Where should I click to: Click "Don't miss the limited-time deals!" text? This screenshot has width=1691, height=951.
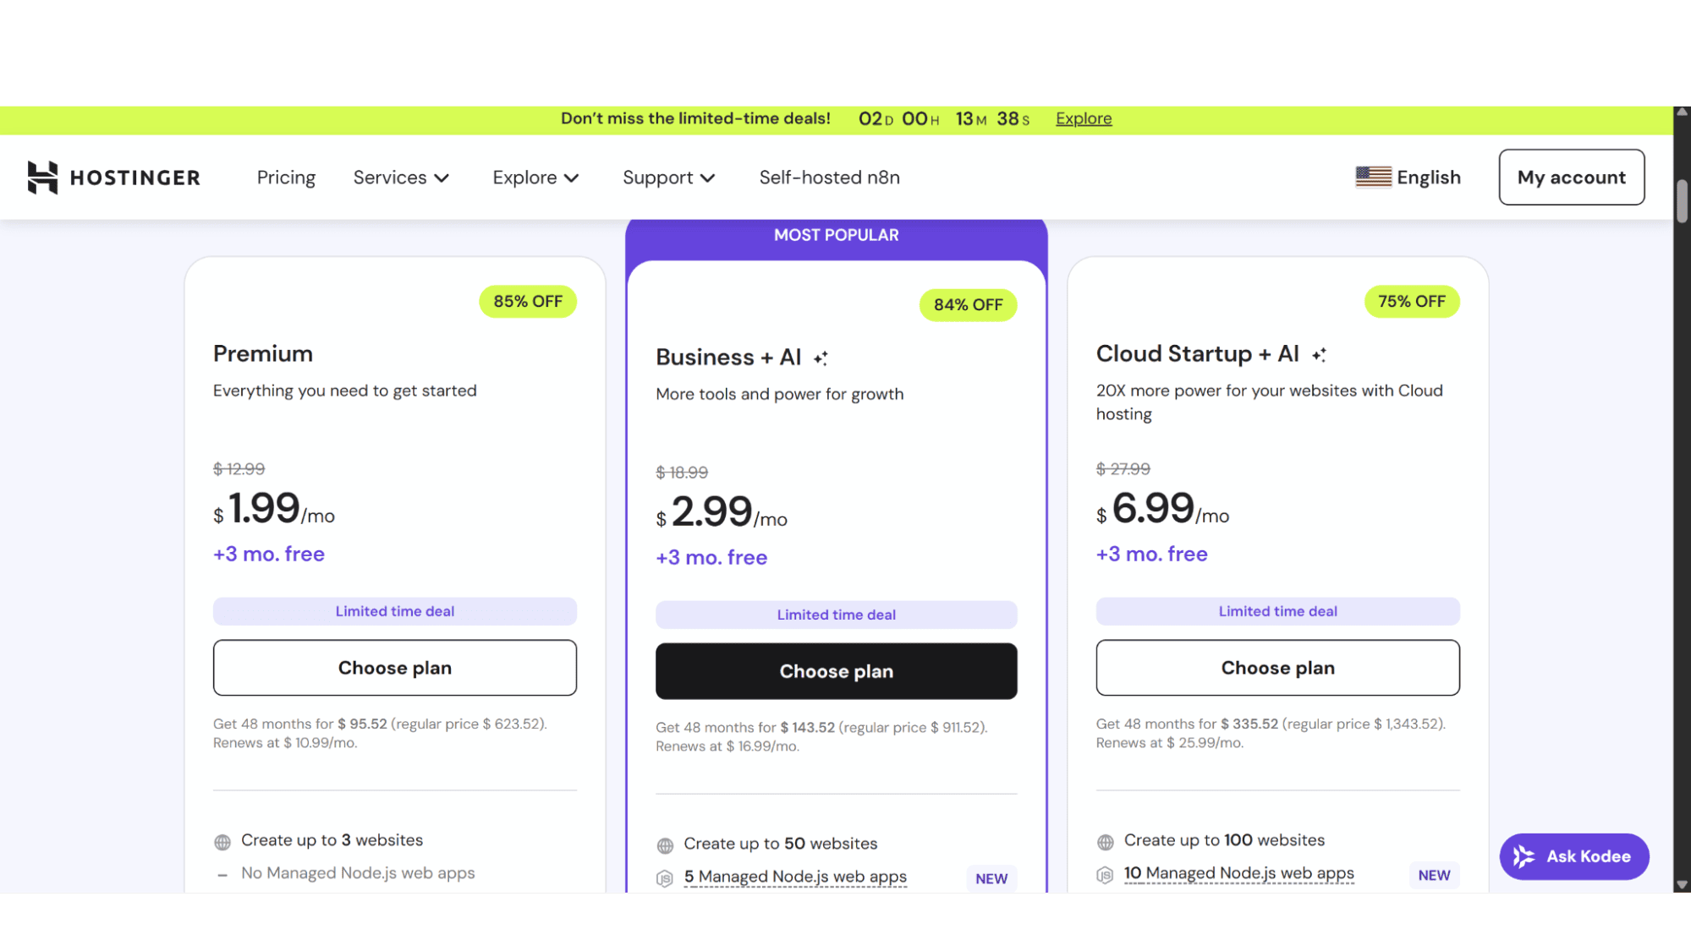(695, 118)
